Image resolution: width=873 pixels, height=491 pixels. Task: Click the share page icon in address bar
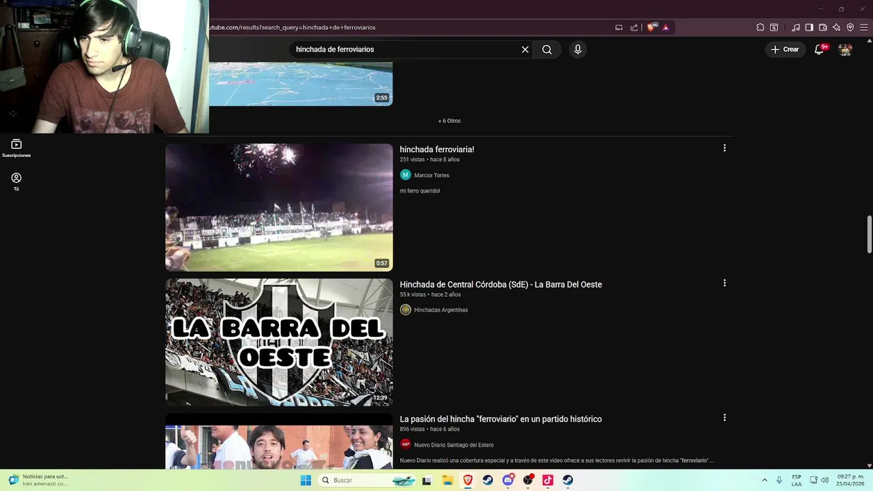click(x=634, y=27)
